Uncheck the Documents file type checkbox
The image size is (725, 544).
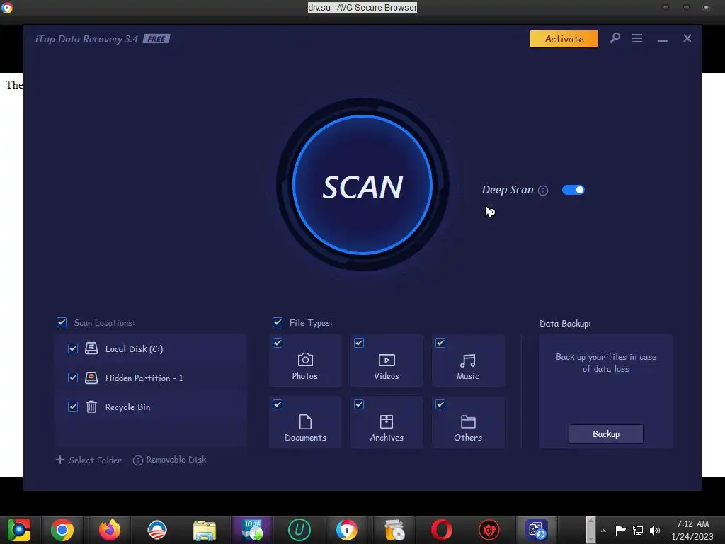(278, 404)
